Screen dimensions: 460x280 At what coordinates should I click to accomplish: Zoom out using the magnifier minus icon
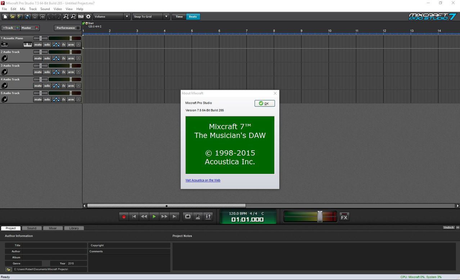tap(73, 17)
